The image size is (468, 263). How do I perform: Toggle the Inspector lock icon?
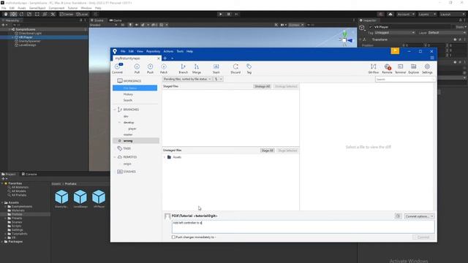click(x=460, y=20)
